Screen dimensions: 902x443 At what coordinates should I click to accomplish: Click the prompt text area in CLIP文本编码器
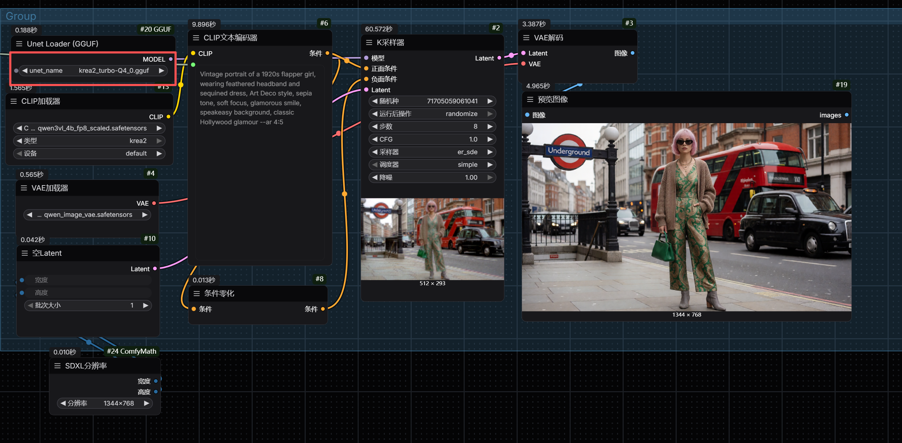[260, 162]
